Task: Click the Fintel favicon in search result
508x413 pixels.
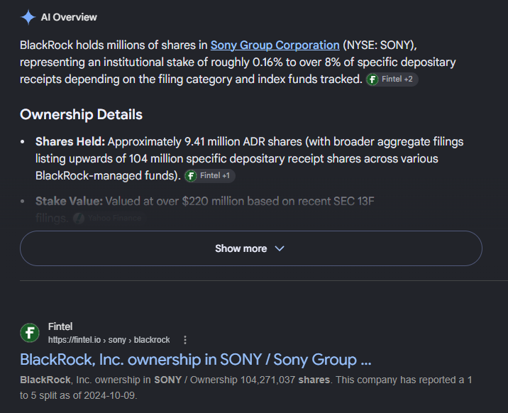Action: (30, 333)
